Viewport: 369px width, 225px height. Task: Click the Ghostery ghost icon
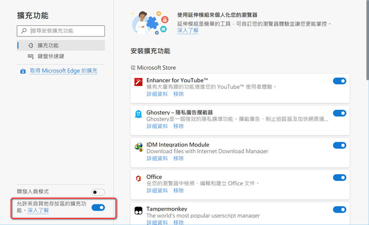pos(138,114)
